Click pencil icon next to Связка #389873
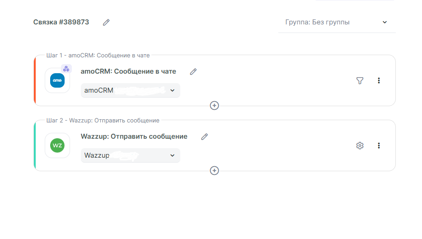Image resolution: width=422 pixels, height=239 pixels. pos(106,22)
